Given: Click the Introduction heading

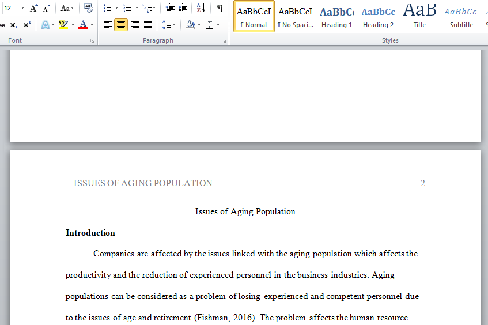Looking at the screenshot, I should (x=90, y=233).
